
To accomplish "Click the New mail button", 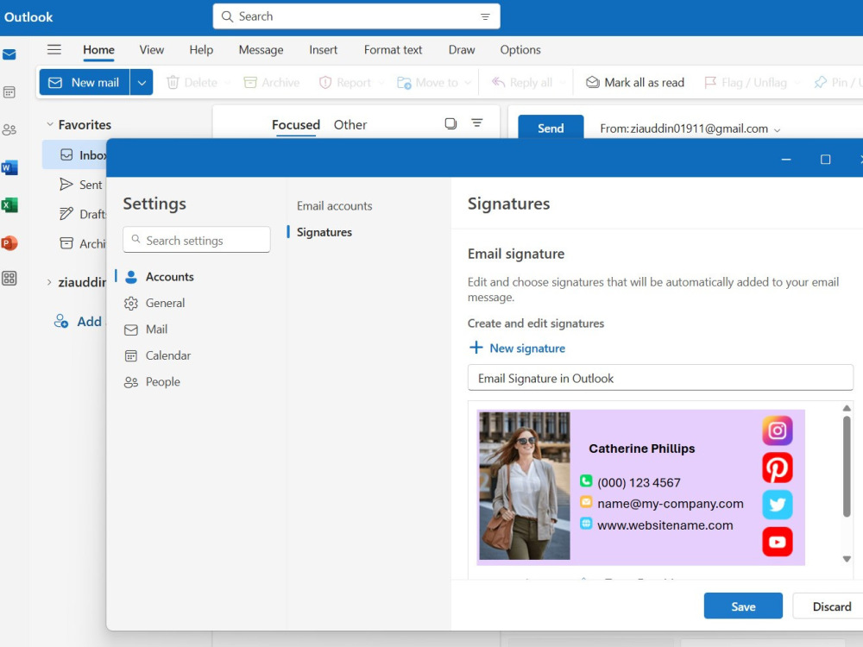I will click(85, 83).
